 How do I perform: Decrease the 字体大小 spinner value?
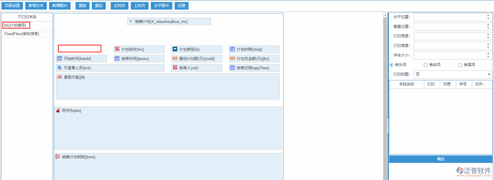pyautogui.click(x=488, y=57)
